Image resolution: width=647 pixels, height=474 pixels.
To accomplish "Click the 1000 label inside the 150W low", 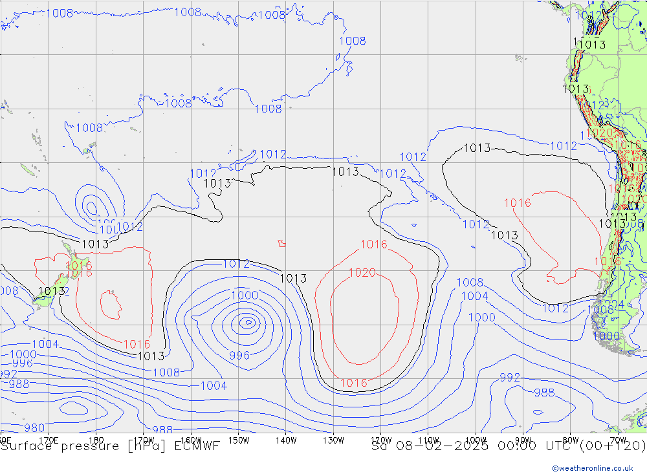I will (245, 296).
